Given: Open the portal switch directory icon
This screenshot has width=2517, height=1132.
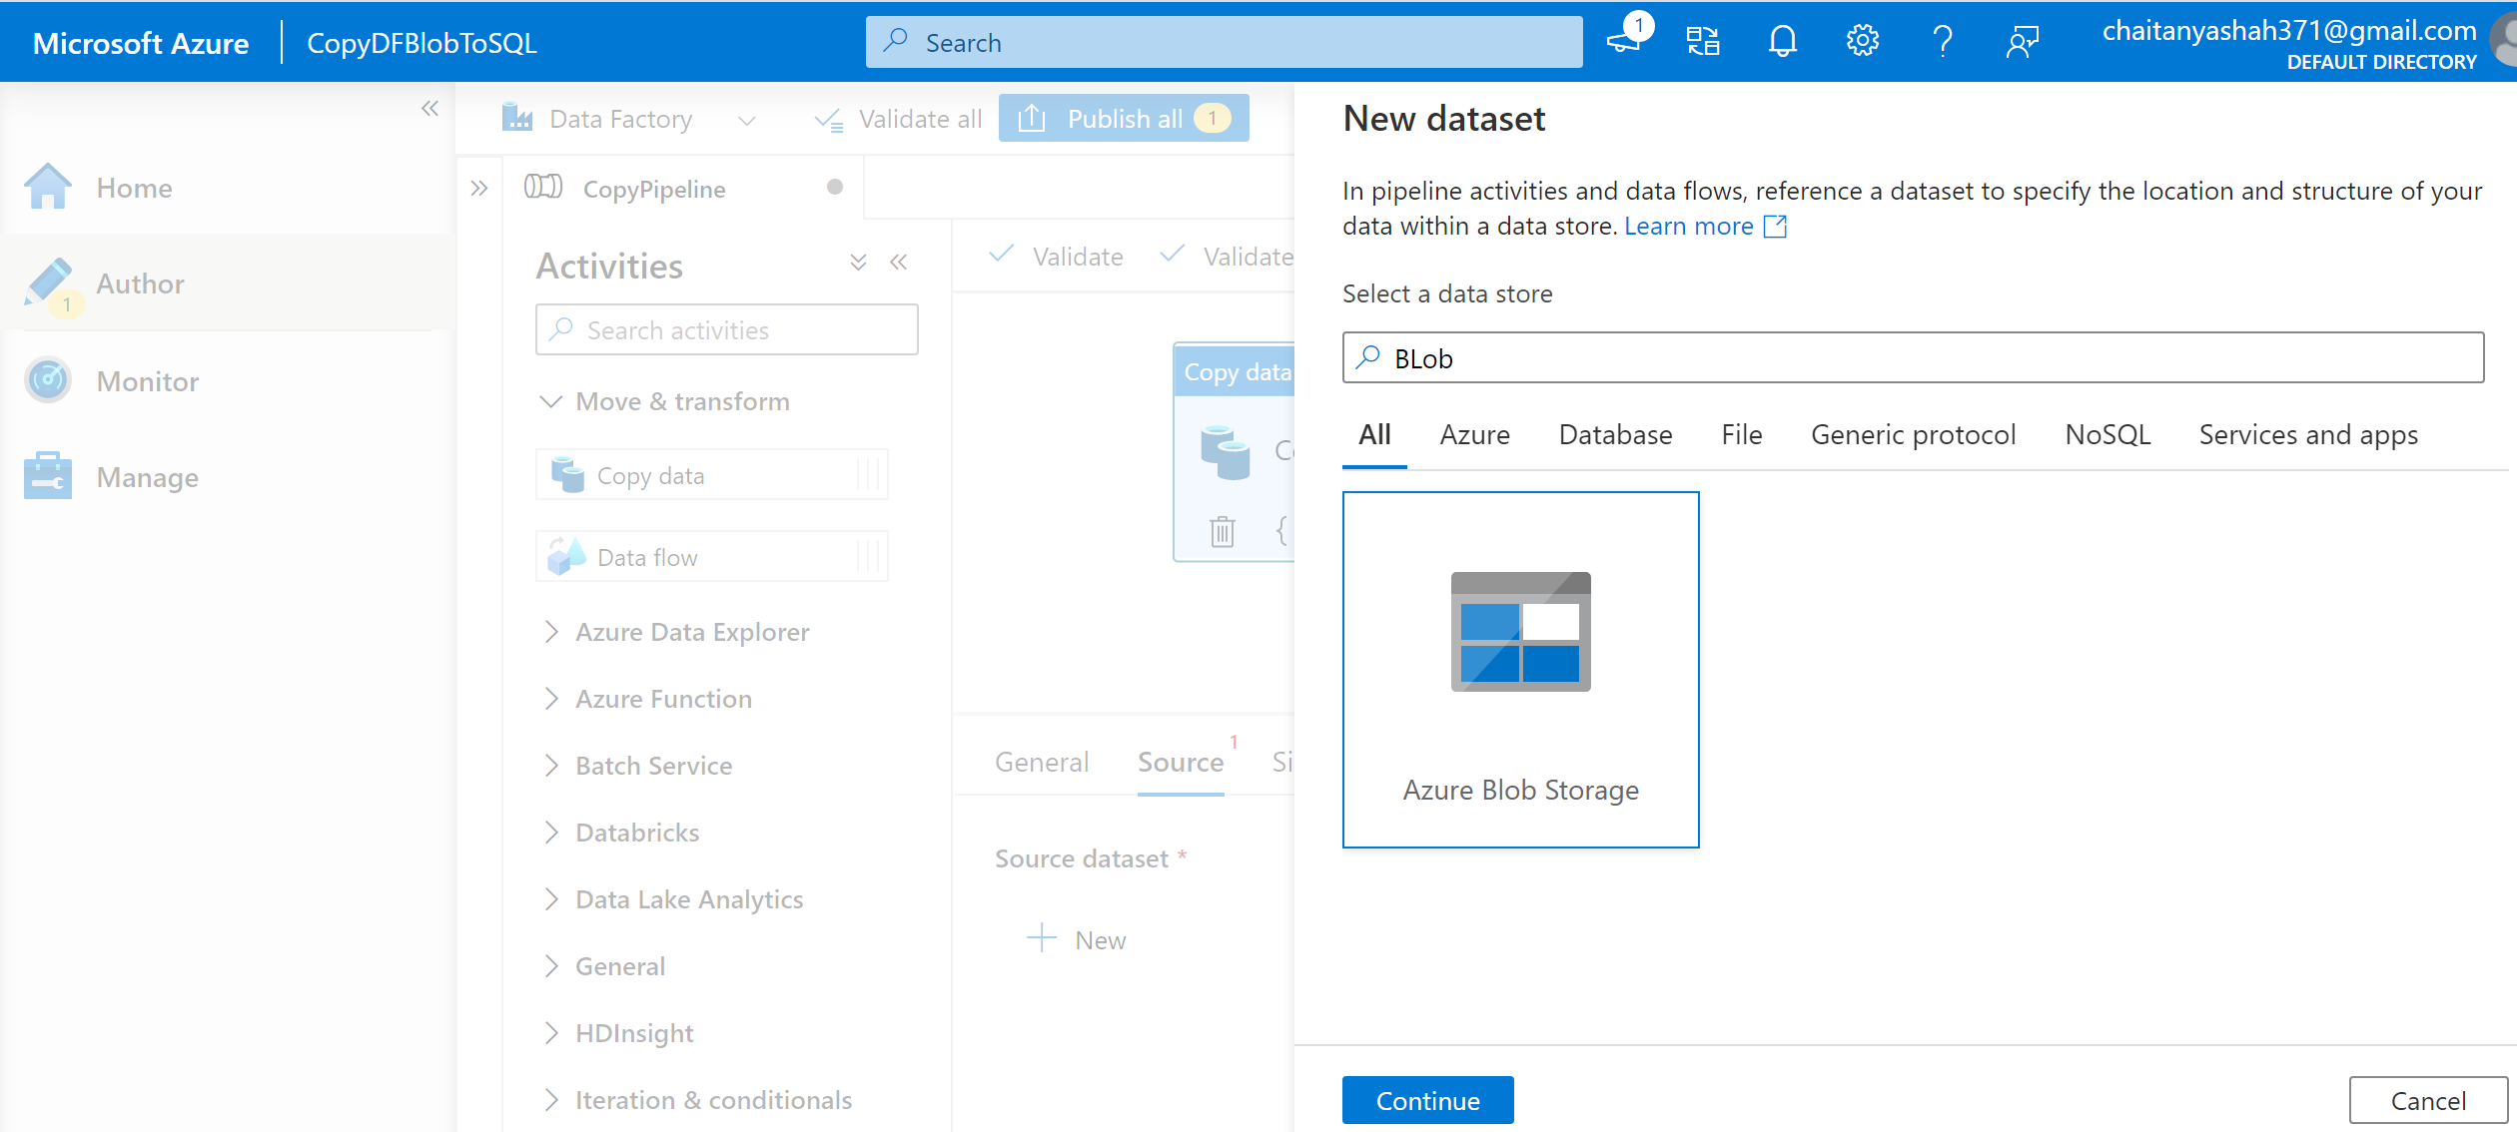Looking at the screenshot, I should 1703,41.
